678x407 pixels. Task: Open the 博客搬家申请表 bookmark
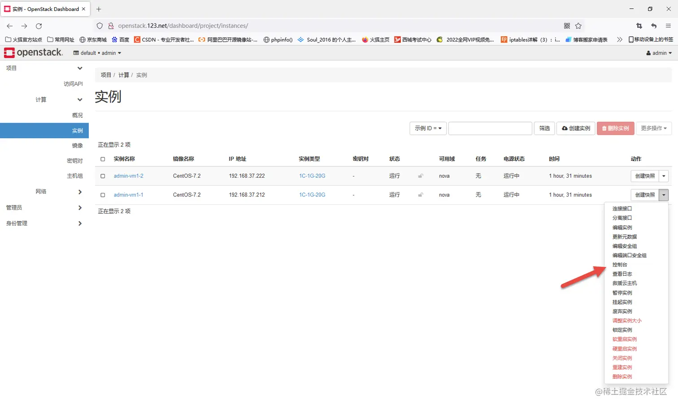coord(587,39)
